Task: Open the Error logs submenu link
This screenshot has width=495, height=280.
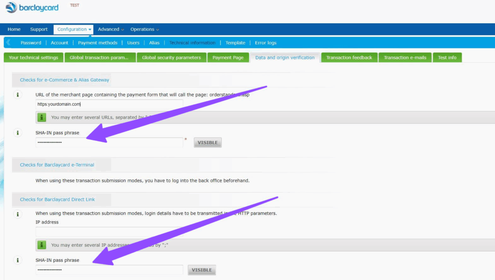Action: click(x=265, y=42)
